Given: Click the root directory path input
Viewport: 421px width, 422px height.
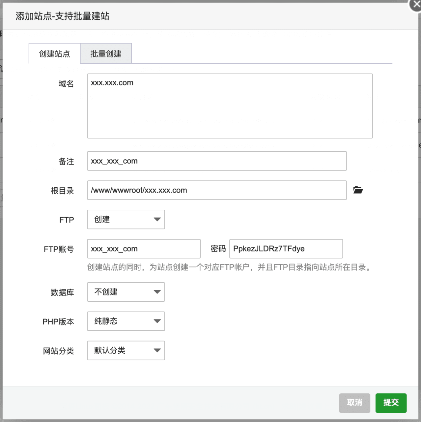Looking at the screenshot, I should pos(216,190).
